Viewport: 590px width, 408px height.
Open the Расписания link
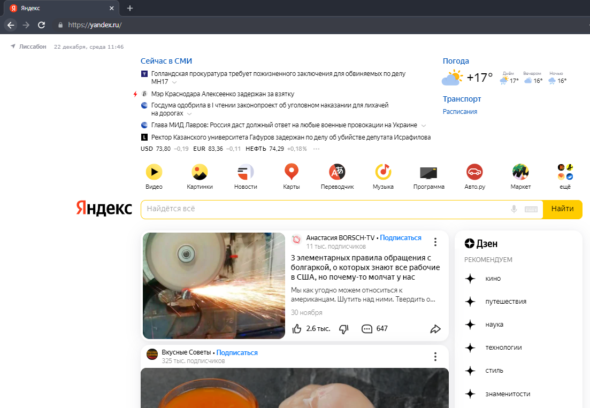pyautogui.click(x=460, y=112)
